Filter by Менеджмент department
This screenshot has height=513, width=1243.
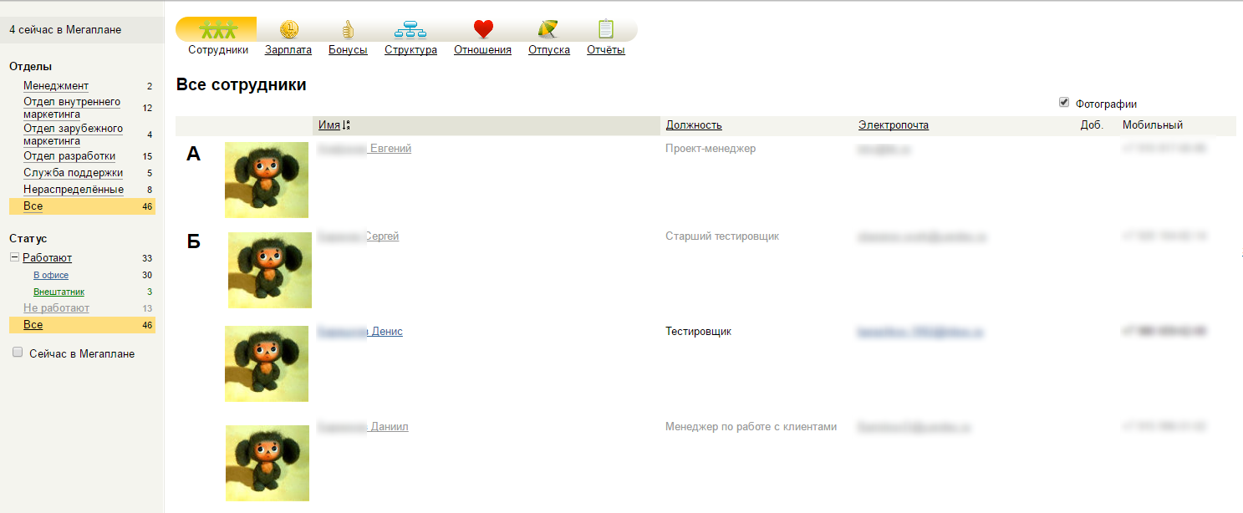(x=56, y=86)
